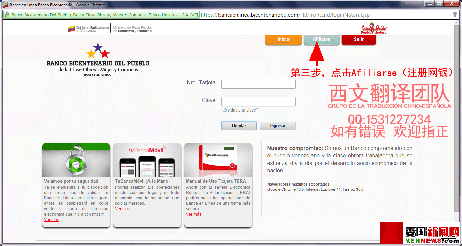Click the Ingresar login button
The width and height of the screenshot is (462, 246).
278,126
